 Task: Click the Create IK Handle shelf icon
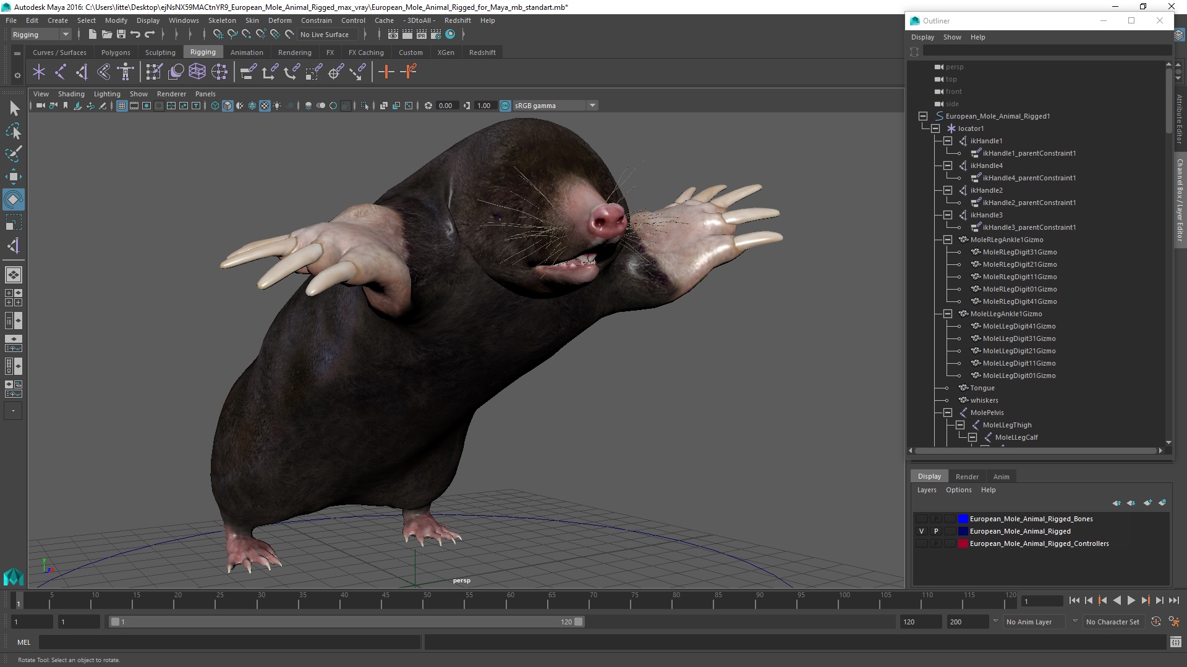(x=82, y=72)
